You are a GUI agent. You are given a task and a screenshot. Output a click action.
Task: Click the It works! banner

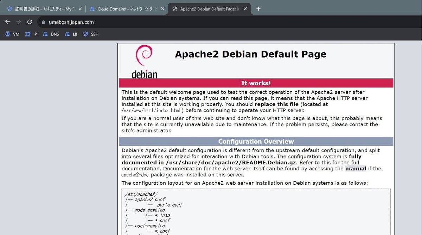click(256, 83)
